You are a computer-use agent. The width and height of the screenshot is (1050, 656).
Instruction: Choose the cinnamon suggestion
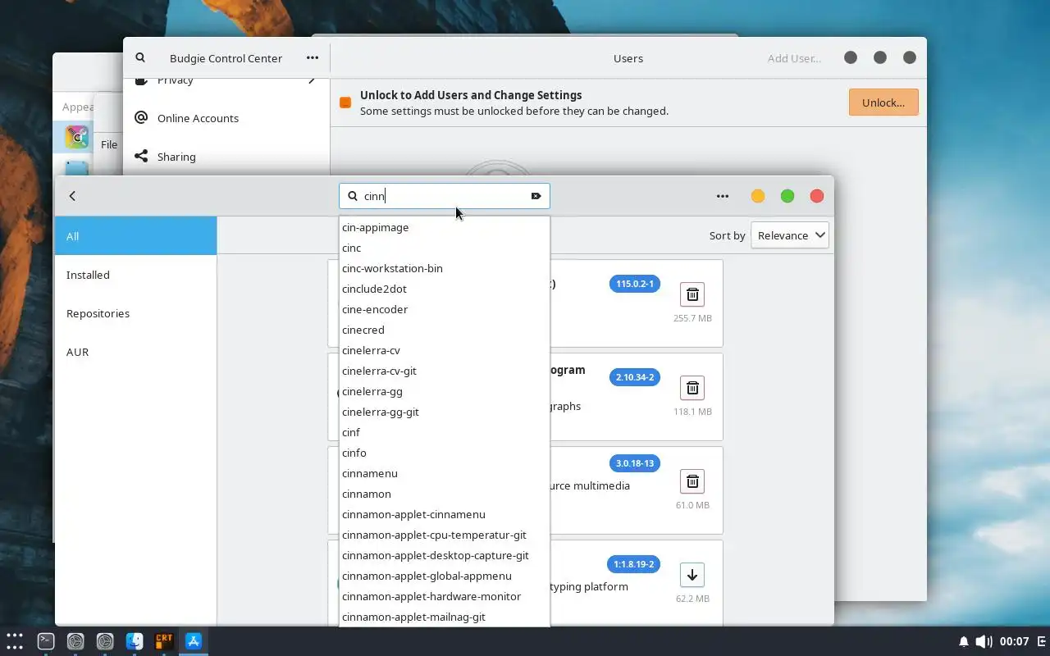[x=444, y=494]
